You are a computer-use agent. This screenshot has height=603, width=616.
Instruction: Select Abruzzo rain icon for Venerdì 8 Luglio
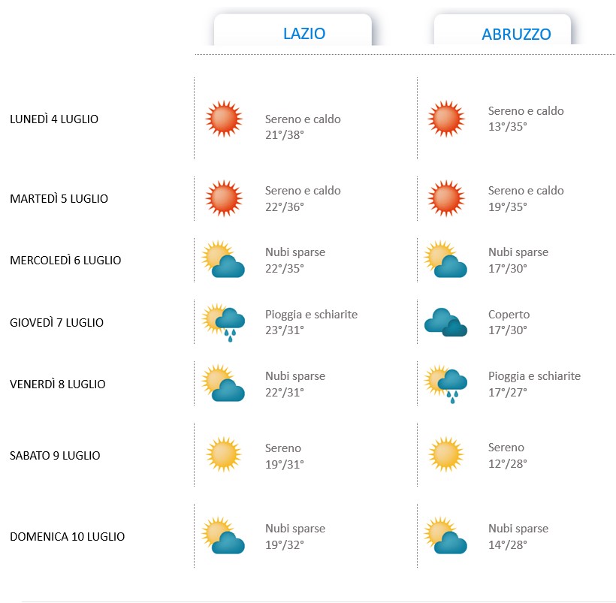point(446,384)
